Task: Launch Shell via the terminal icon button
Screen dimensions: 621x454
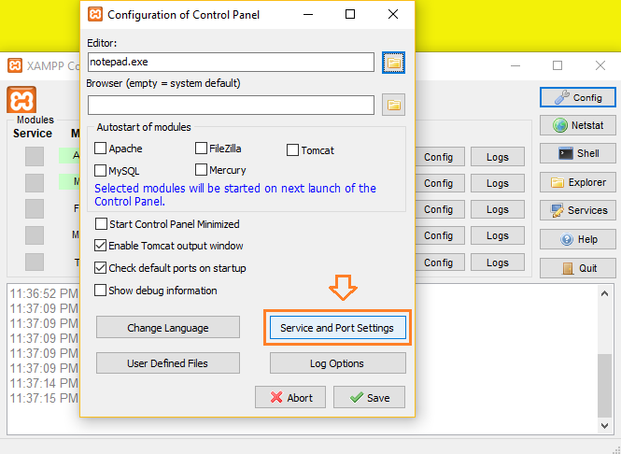Action: pyautogui.click(x=577, y=153)
